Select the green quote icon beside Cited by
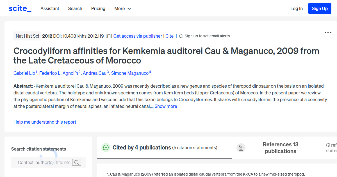This screenshot has height=177, width=337. pyautogui.click(x=106, y=147)
